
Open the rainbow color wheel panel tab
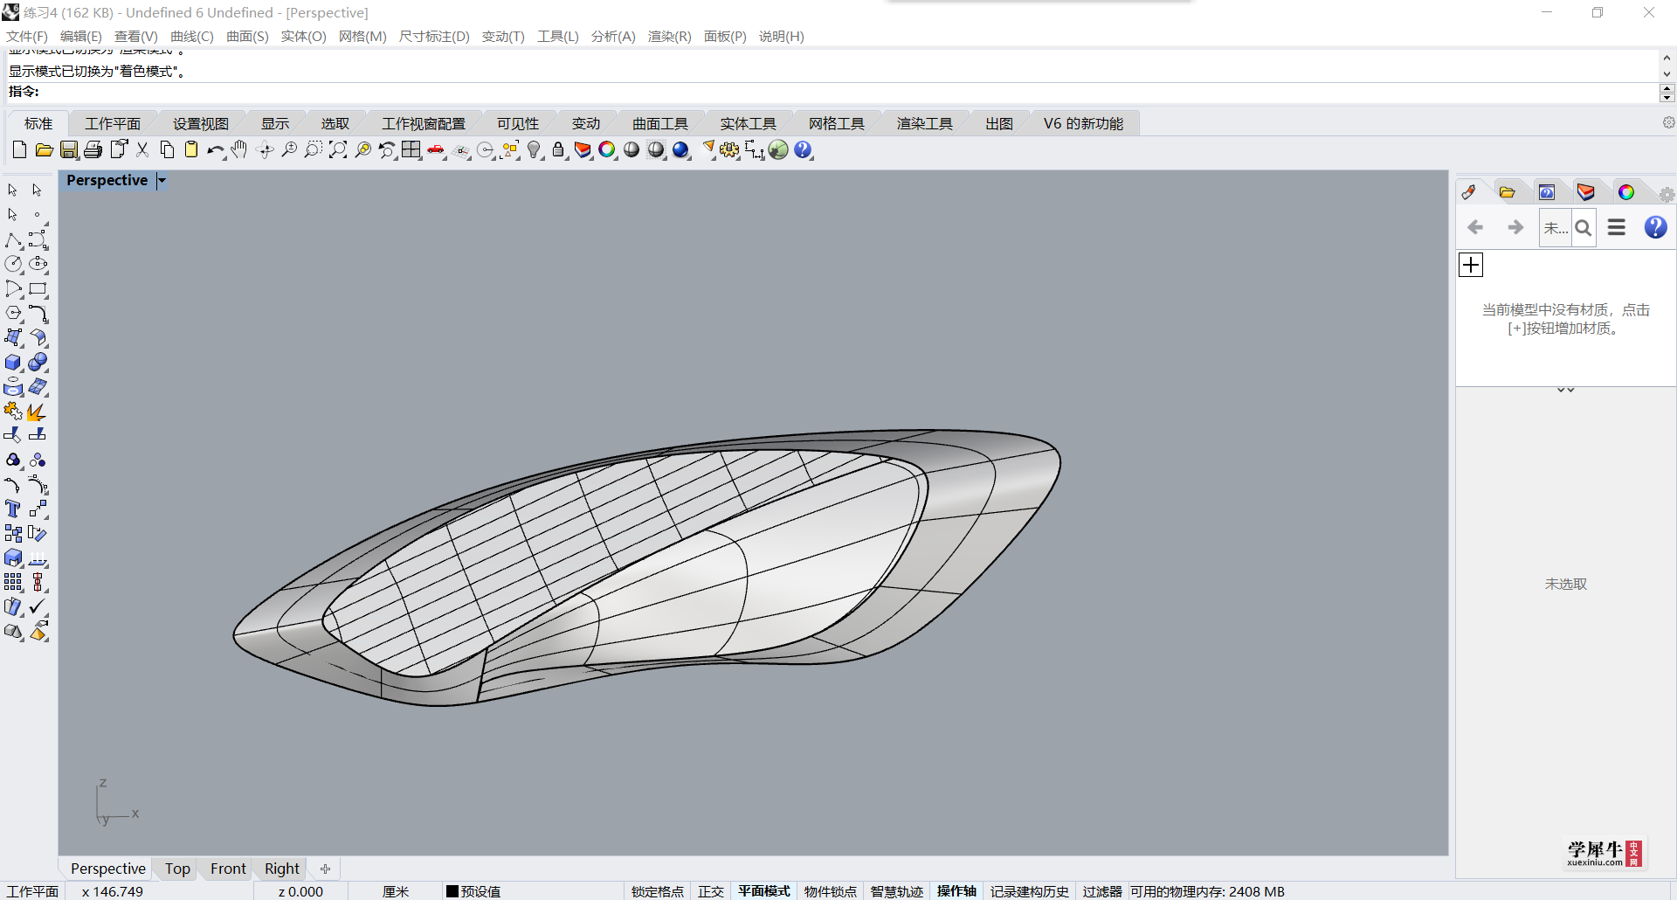coord(1625,192)
